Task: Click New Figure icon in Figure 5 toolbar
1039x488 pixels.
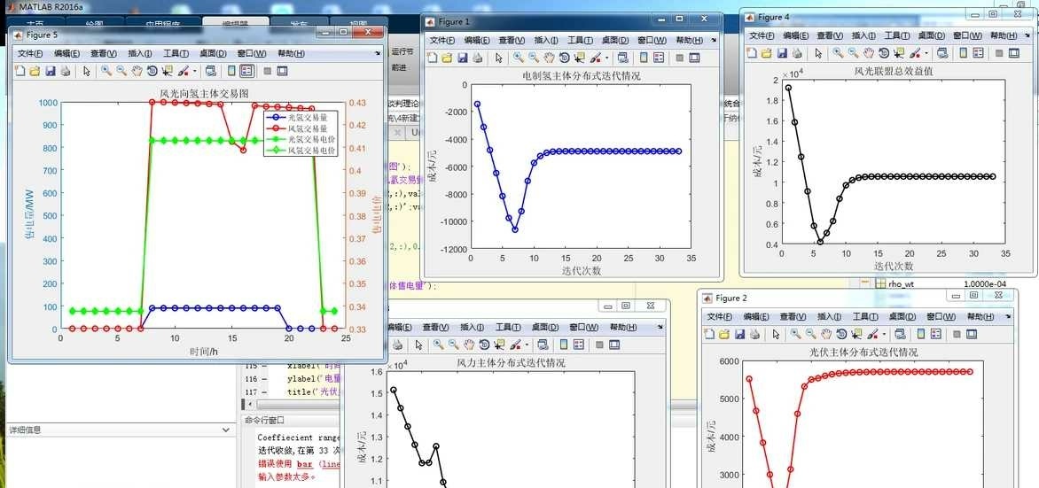Action: point(20,71)
